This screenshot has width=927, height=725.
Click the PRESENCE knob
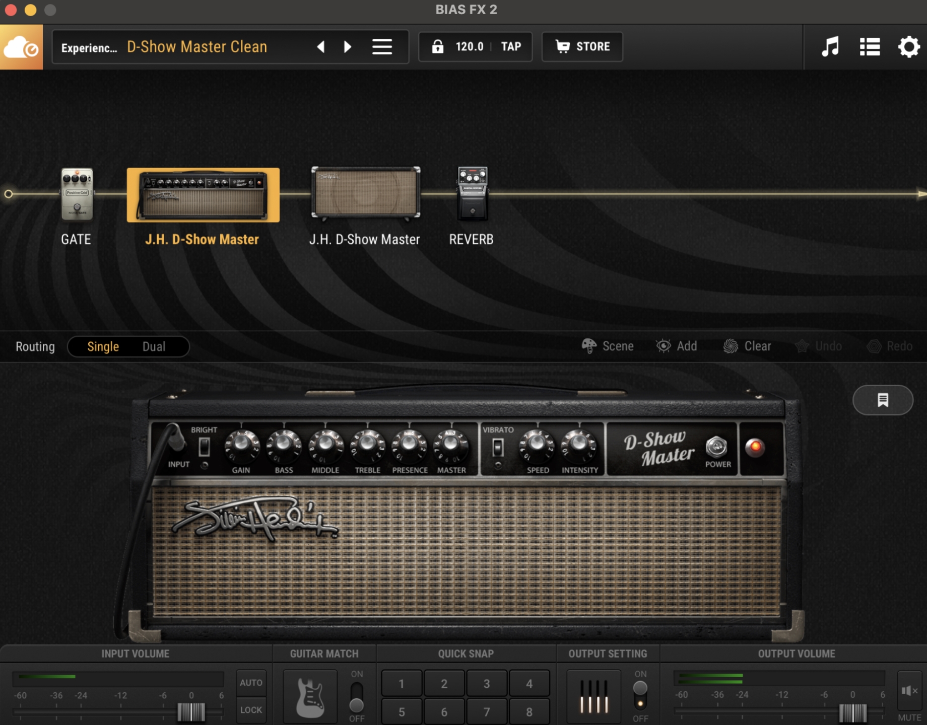tap(410, 446)
